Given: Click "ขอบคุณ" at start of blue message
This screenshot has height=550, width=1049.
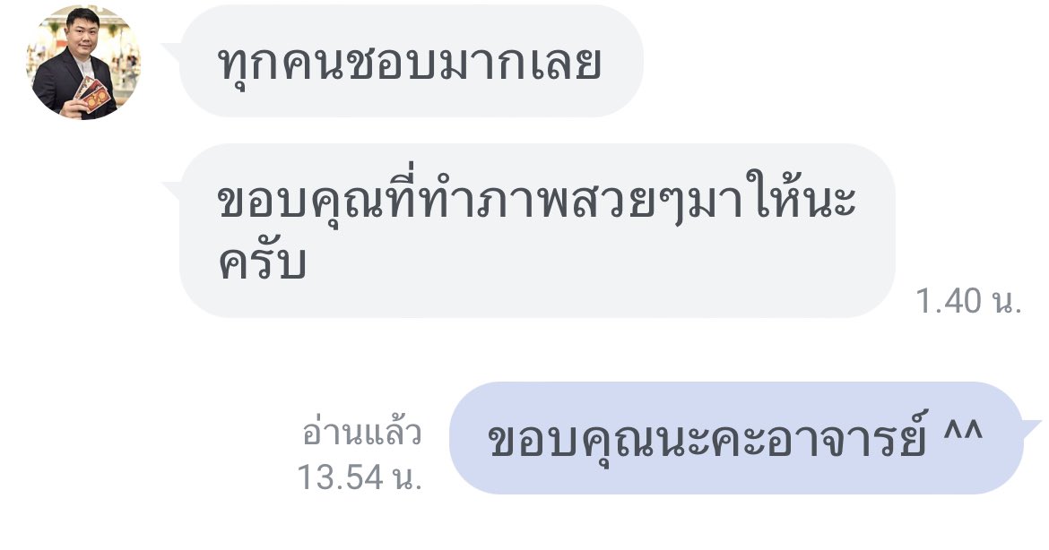Looking at the screenshot, I should pos(573,443).
